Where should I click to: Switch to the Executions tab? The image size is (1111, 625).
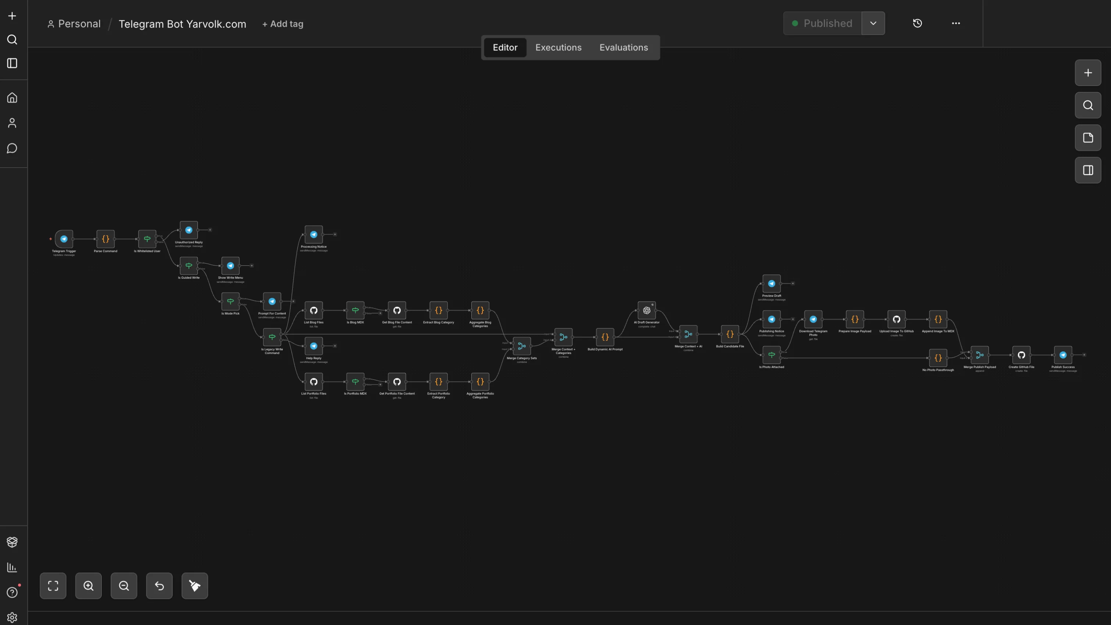[558, 47]
